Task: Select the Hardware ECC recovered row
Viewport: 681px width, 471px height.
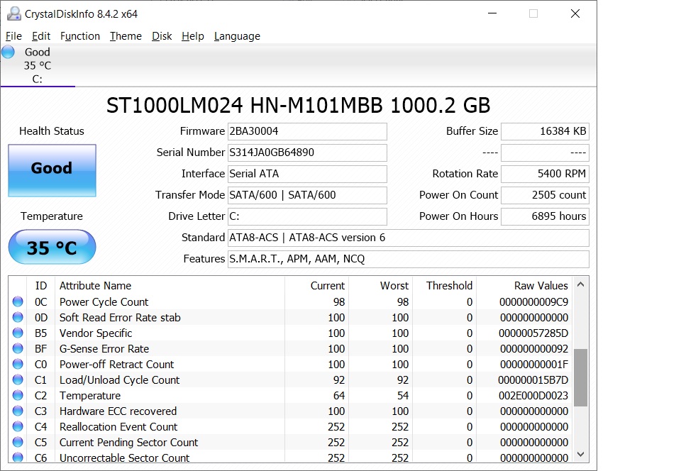Action: tap(291, 411)
